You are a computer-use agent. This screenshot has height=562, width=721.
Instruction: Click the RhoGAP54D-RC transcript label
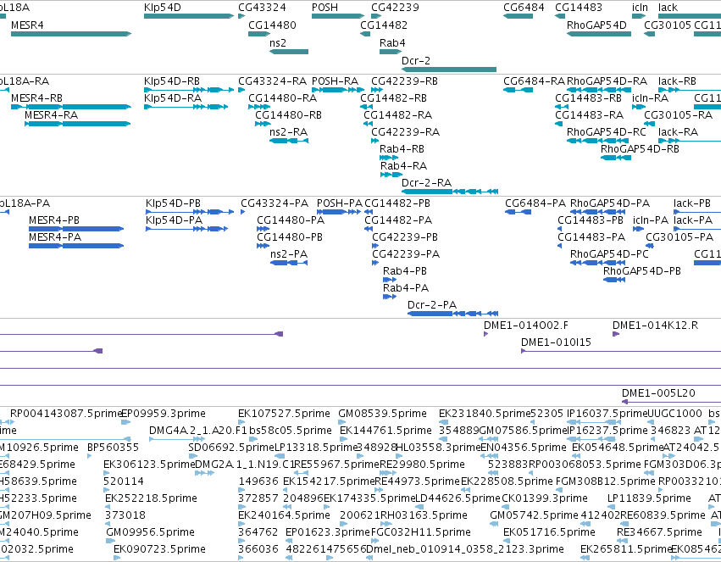coord(607,132)
